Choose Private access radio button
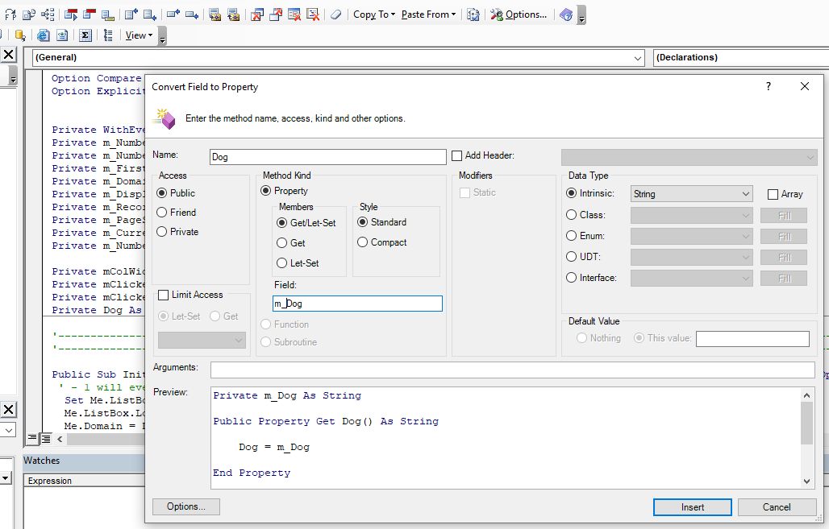 (162, 232)
